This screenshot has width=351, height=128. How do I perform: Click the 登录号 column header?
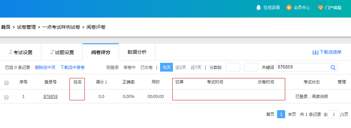(51, 82)
